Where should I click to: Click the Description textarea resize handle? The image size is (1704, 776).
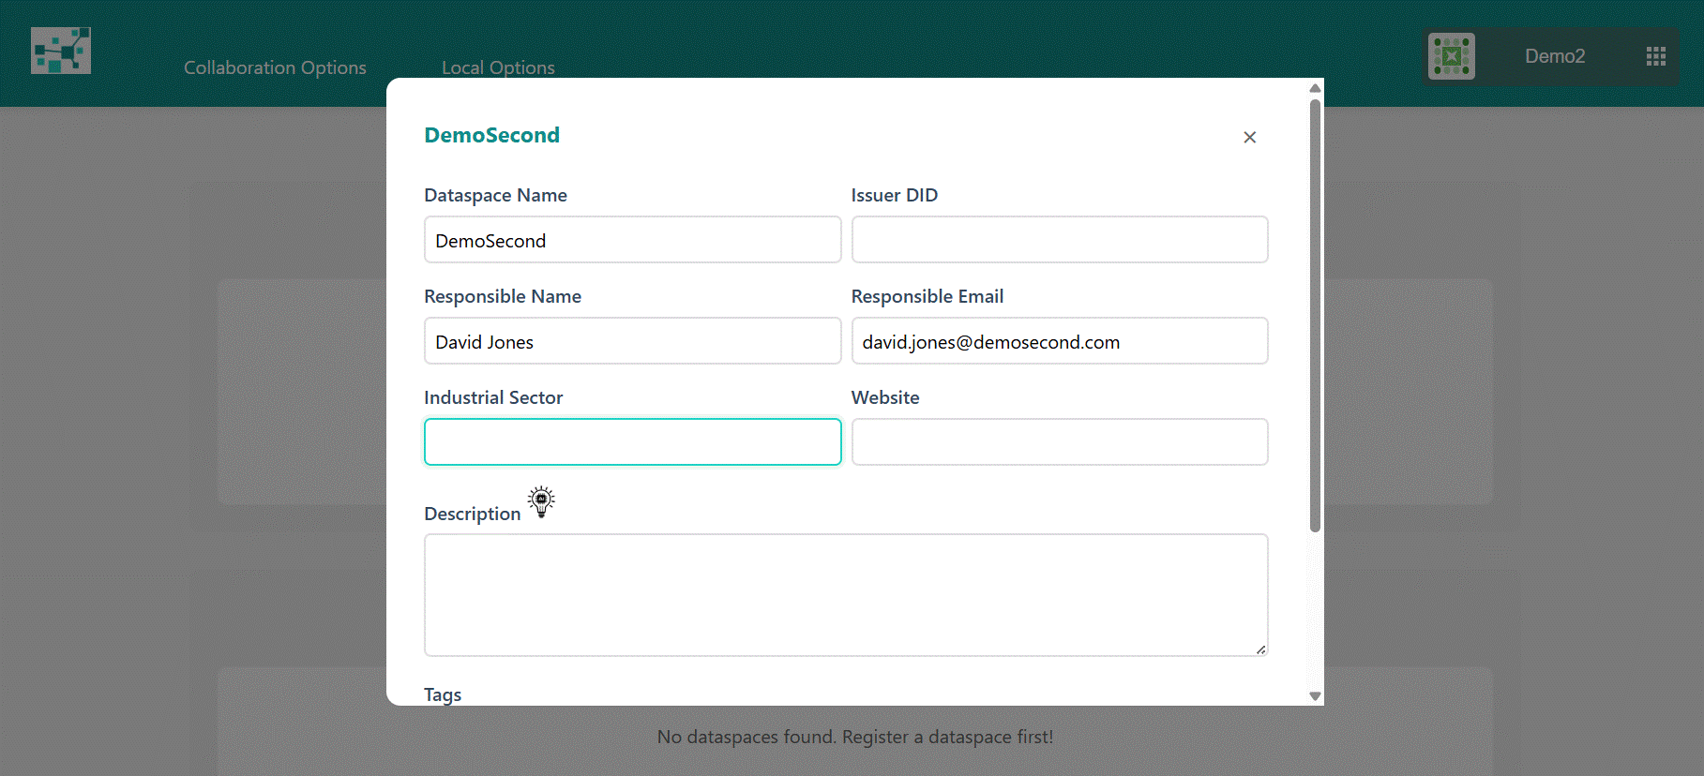[x=1260, y=649]
